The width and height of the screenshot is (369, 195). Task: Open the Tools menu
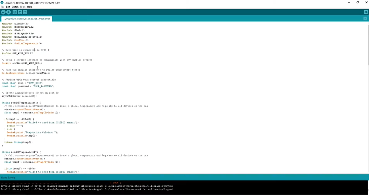click(x=22, y=7)
